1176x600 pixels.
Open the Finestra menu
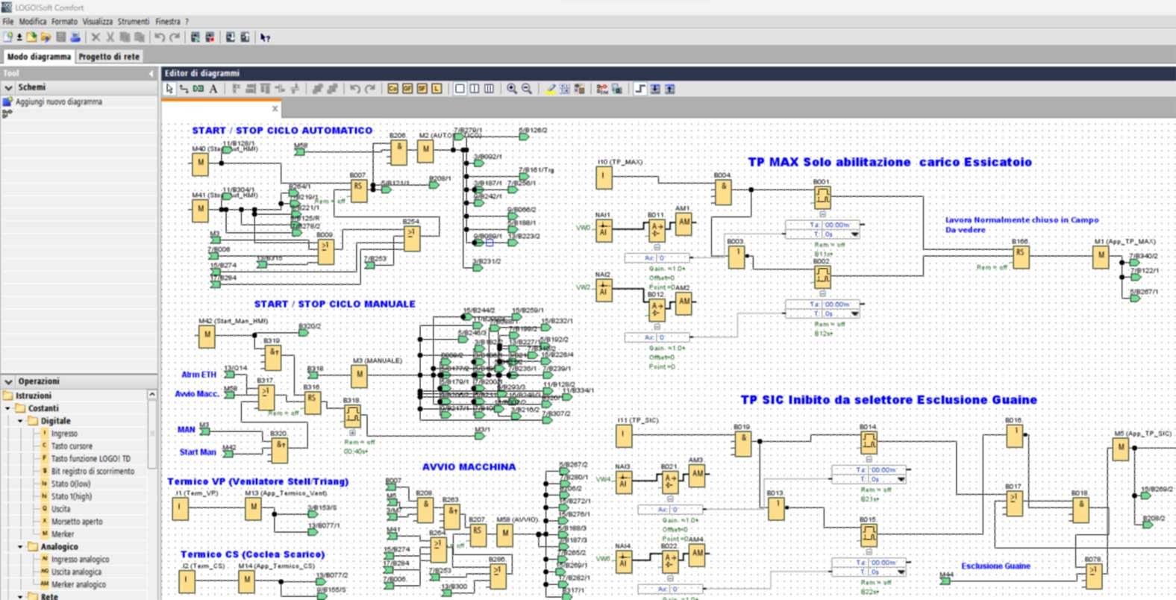point(168,22)
